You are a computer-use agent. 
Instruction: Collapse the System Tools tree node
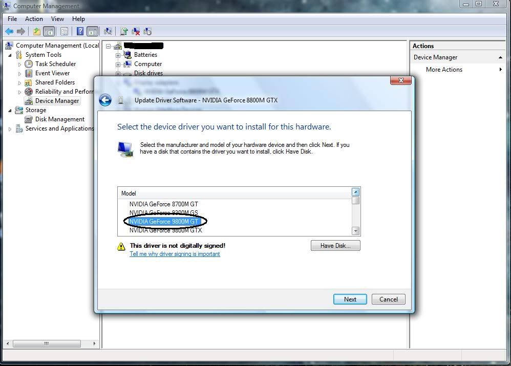click(10, 55)
